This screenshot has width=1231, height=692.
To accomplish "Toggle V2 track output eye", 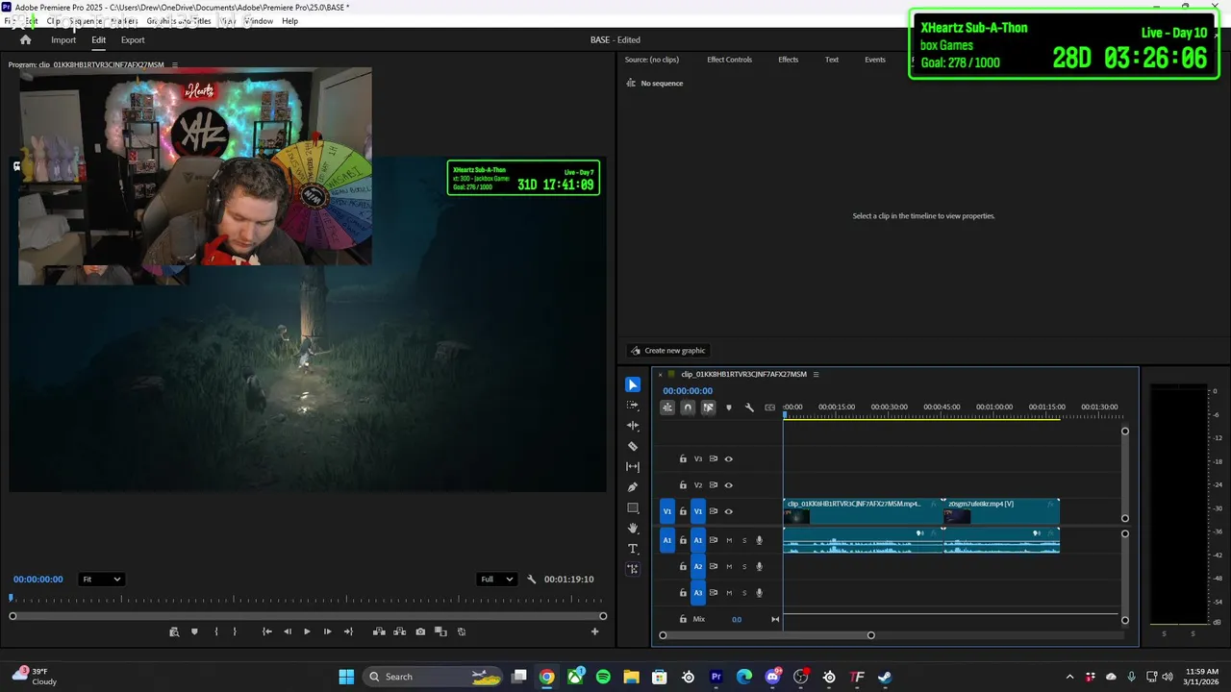I will click(728, 485).
